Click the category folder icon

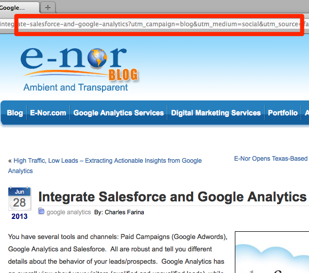(x=41, y=211)
